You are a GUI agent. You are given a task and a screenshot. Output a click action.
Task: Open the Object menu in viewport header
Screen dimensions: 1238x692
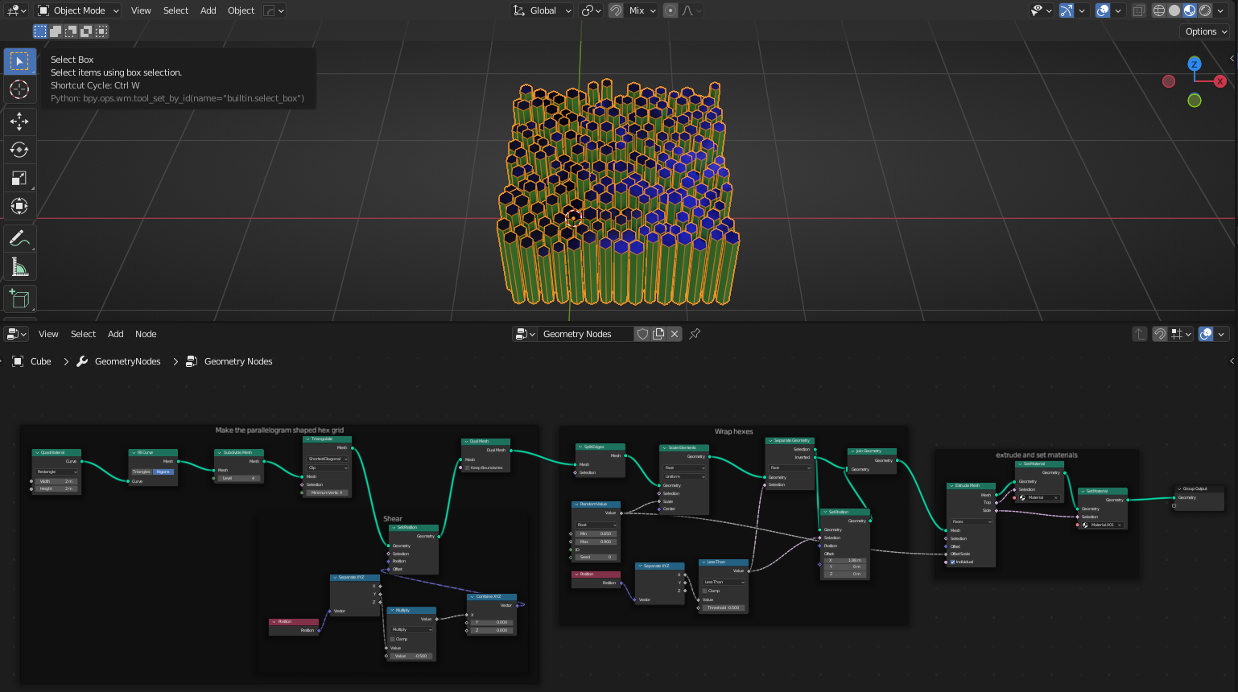coord(241,10)
